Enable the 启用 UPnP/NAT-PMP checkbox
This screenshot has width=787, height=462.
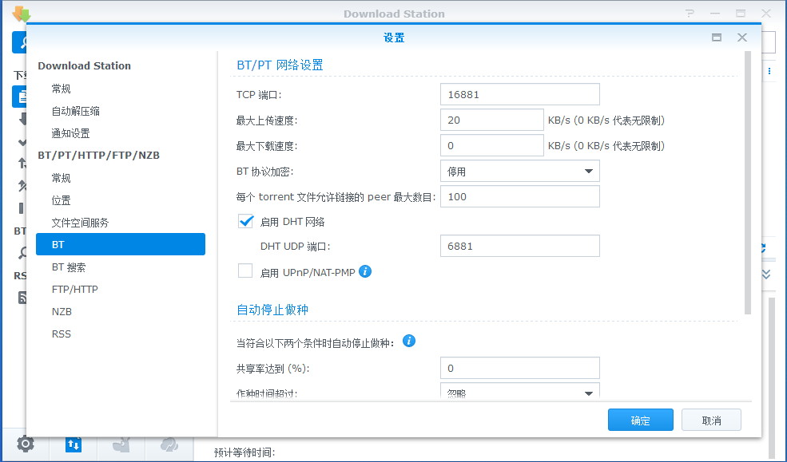pyautogui.click(x=245, y=270)
